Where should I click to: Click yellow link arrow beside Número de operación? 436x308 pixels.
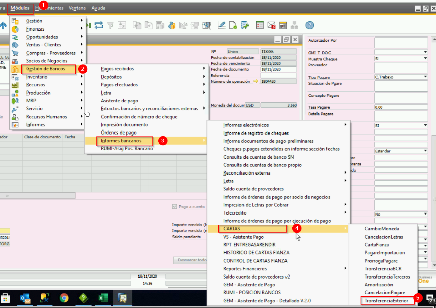point(256,81)
